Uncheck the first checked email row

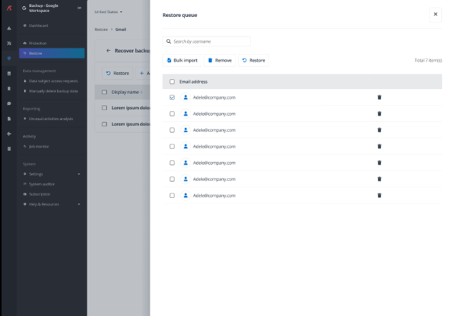point(172,97)
